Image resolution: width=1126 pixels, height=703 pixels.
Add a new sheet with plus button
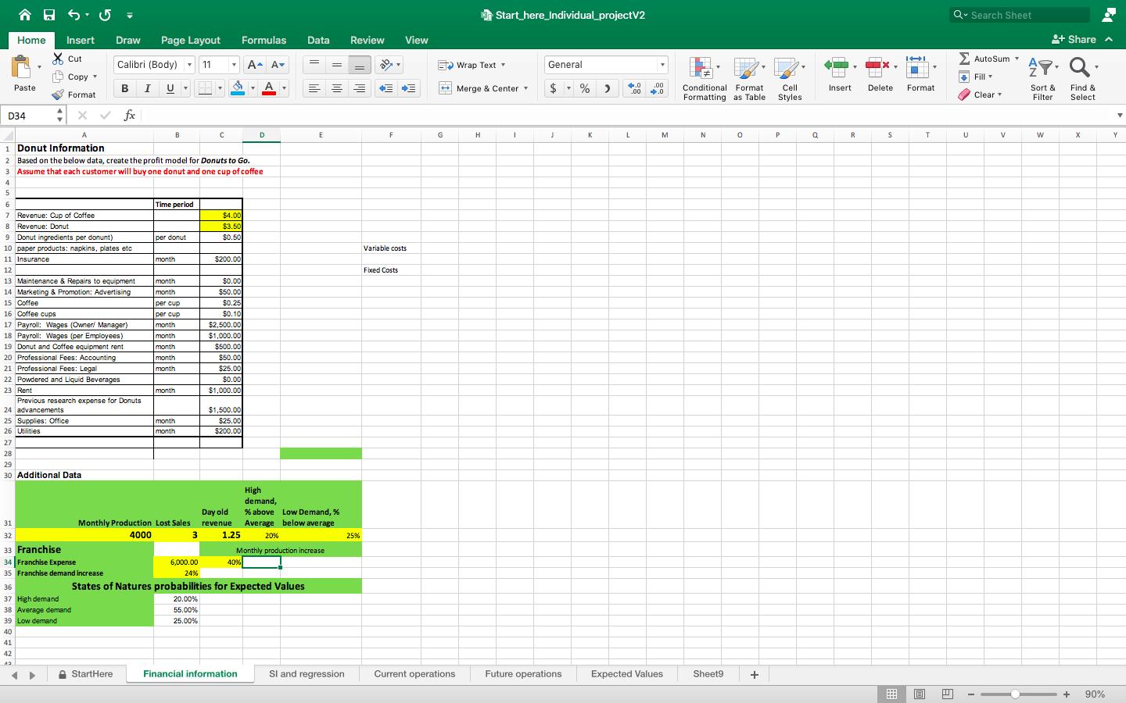pos(755,675)
